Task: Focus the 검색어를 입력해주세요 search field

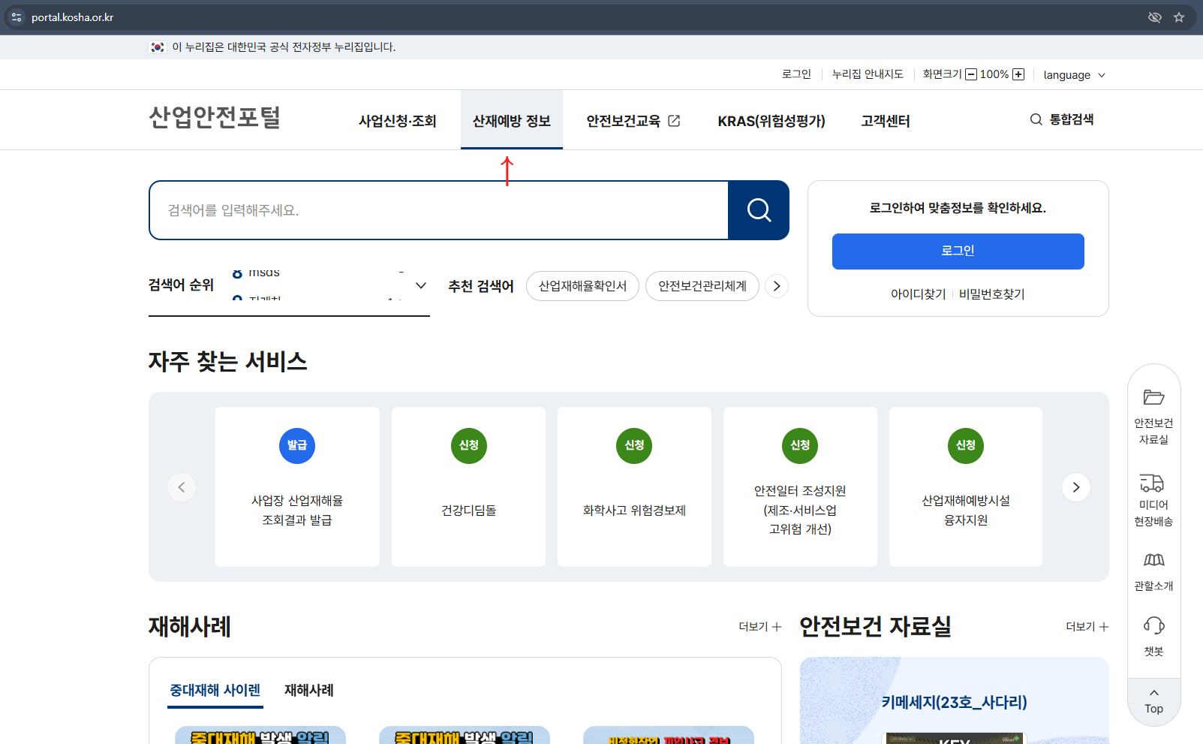Action: point(439,210)
